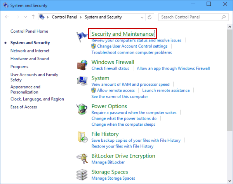This screenshot has width=233, height=184.
Task: Click the Security and Maintenance flag icon
Action: point(82,36)
